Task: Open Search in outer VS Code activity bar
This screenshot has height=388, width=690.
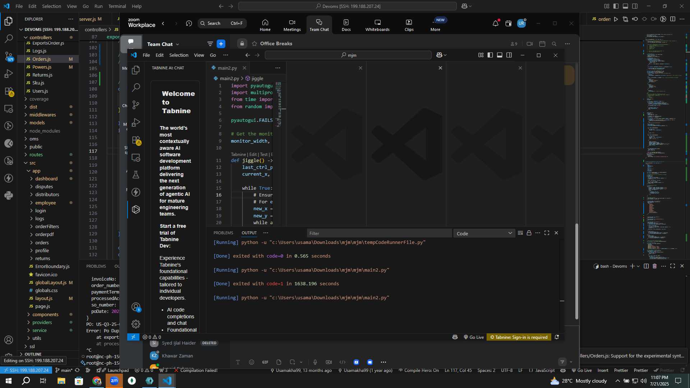Action: click(9, 38)
